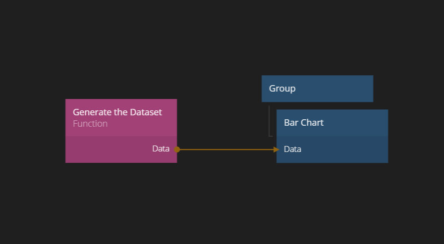Image resolution: width=444 pixels, height=244 pixels.
Task: Click the connection arrowhead at Bar Chart input
Action: coord(276,149)
